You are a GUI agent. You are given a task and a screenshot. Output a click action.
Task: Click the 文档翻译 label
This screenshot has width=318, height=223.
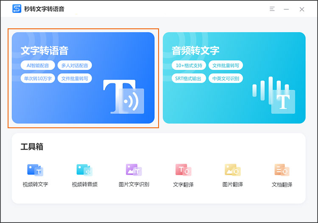point(282,184)
